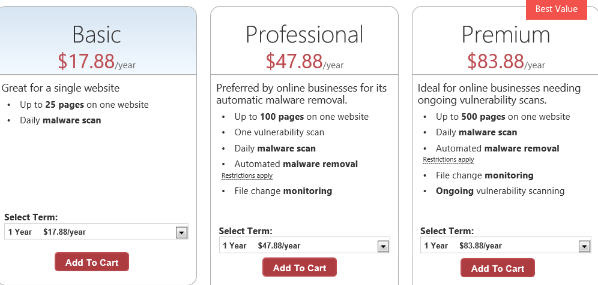The height and width of the screenshot is (285, 598).
Task: Add the Professional plan to cart
Action: [300, 268]
